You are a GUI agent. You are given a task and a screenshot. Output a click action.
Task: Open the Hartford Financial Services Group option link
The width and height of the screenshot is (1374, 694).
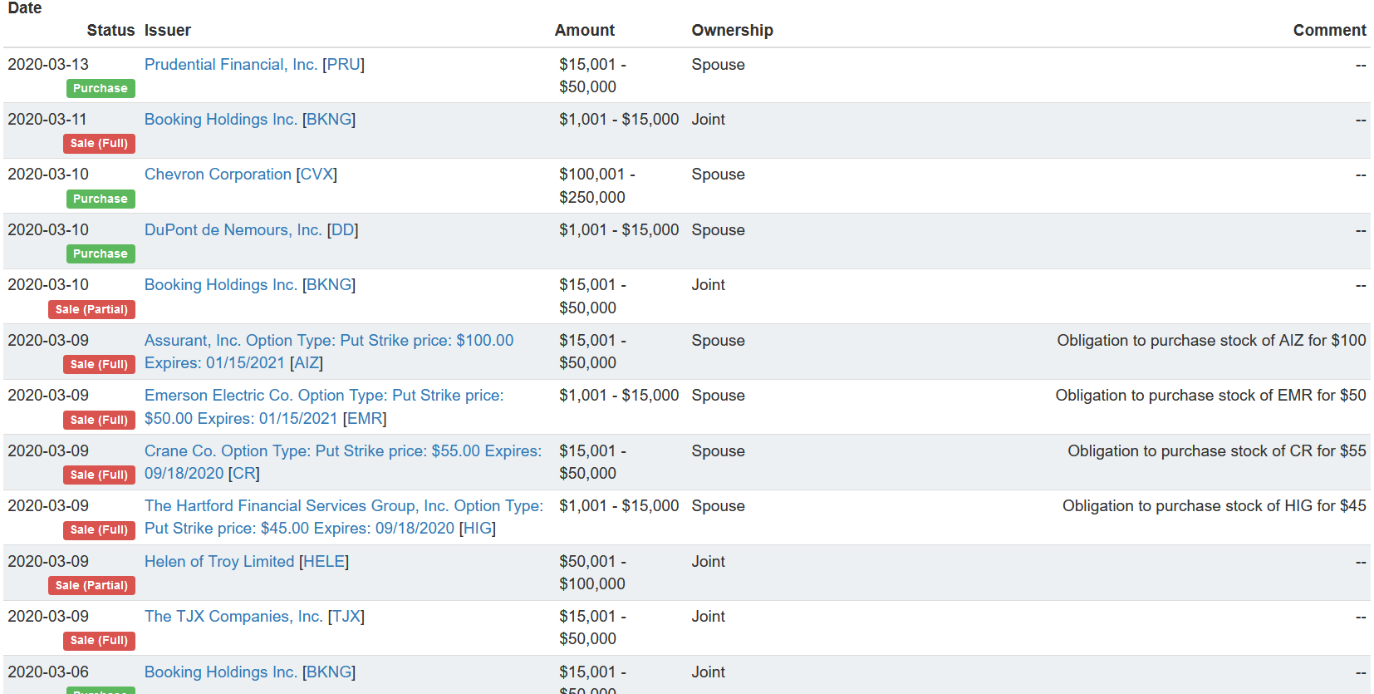(x=344, y=517)
